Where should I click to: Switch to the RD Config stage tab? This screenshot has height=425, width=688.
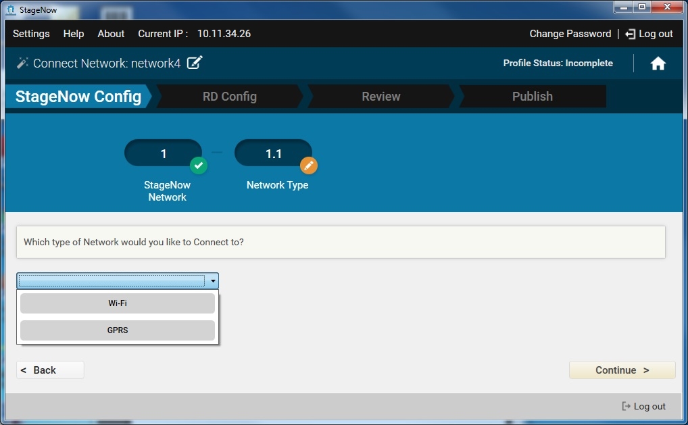(229, 97)
